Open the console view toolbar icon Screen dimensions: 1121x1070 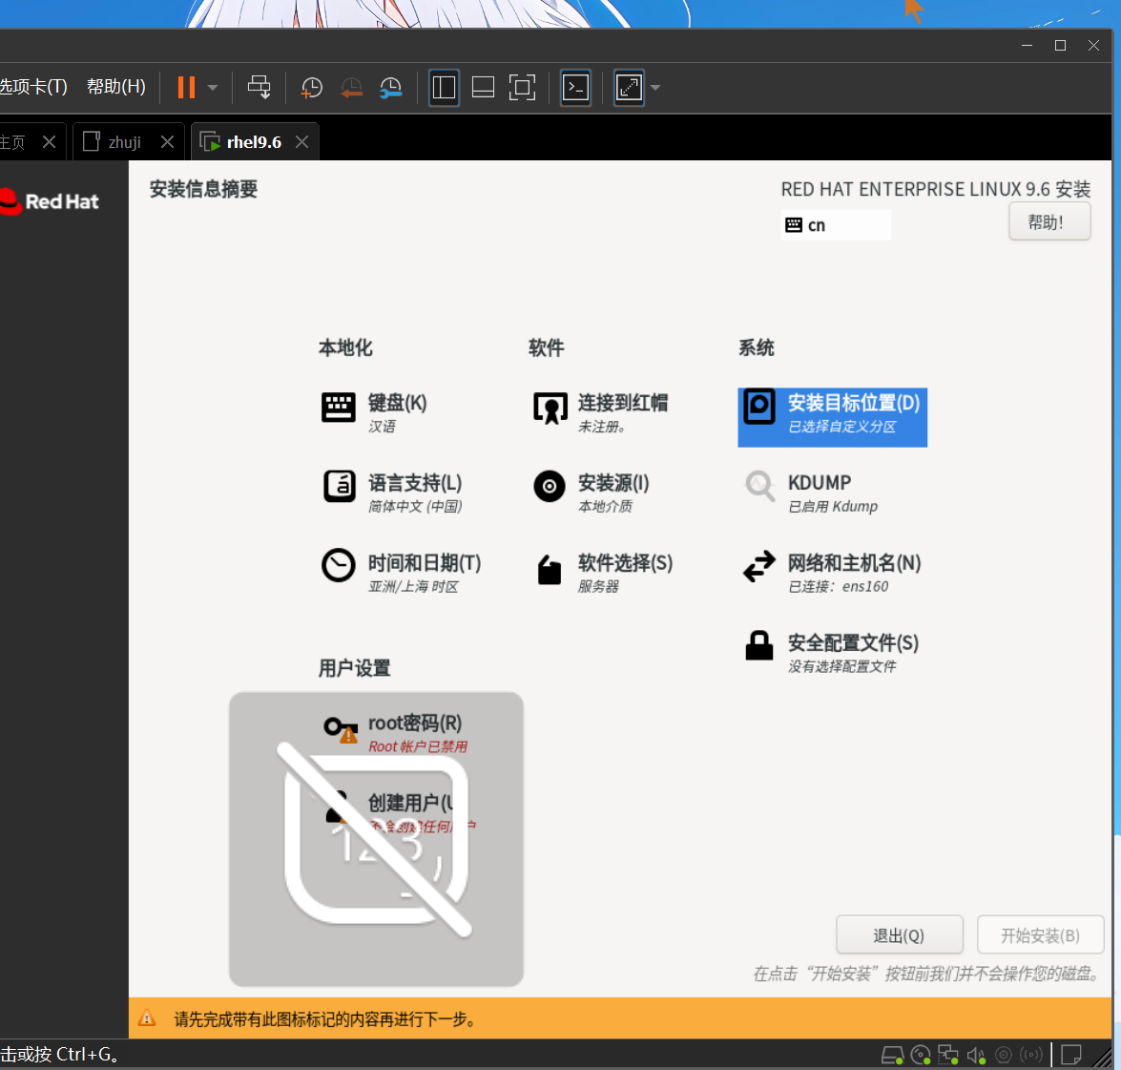[x=575, y=87]
